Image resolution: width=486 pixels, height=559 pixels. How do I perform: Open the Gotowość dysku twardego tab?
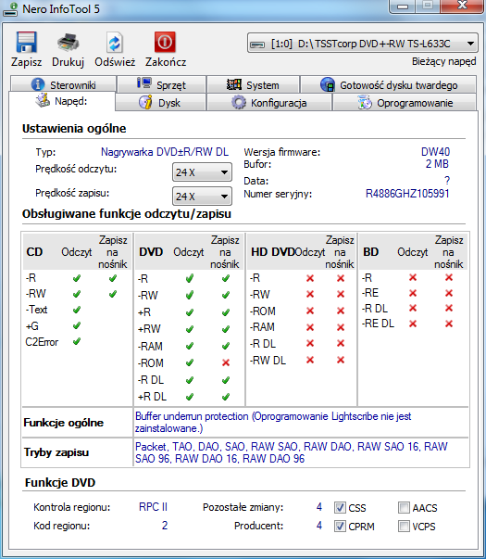[x=389, y=84]
